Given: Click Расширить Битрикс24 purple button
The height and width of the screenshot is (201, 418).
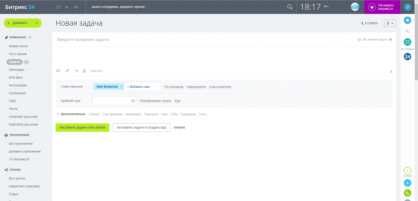Looking at the screenshot, I should [x=382, y=7].
